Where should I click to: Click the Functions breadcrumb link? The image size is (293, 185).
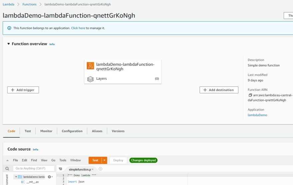point(30,4)
